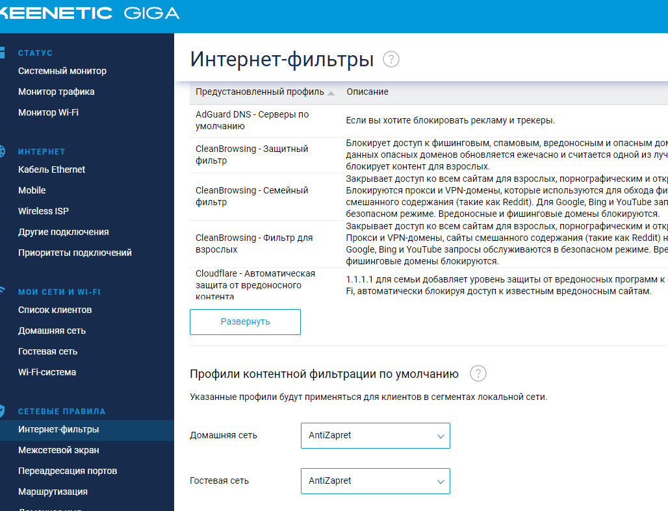This screenshot has width=668, height=511.
Task: Open help icon beside Профили контентной фильтрации heading
Action: [x=478, y=374]
